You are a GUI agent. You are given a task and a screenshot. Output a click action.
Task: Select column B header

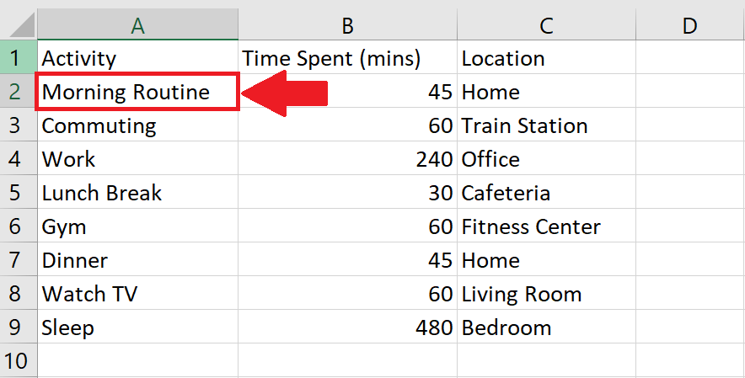(x=348, y=25)
